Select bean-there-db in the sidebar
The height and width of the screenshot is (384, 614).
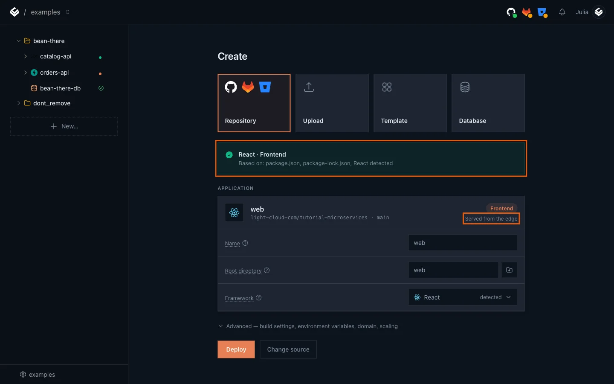click(x=60, y=88)
